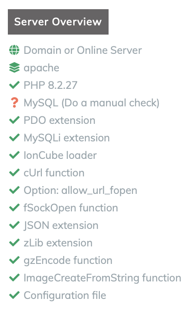Click the checkmark beside IonCube loader
191x316 pixels.
click(14, 155)
